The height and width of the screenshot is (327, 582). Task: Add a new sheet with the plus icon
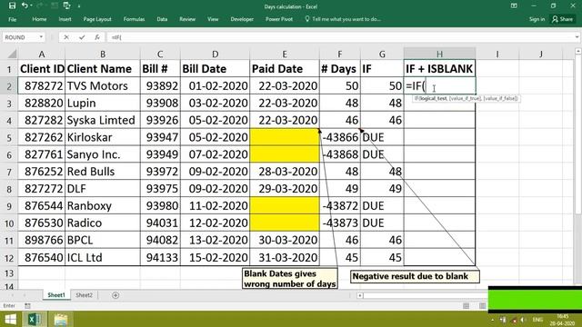pyautogui.click(x=115, y=295)
